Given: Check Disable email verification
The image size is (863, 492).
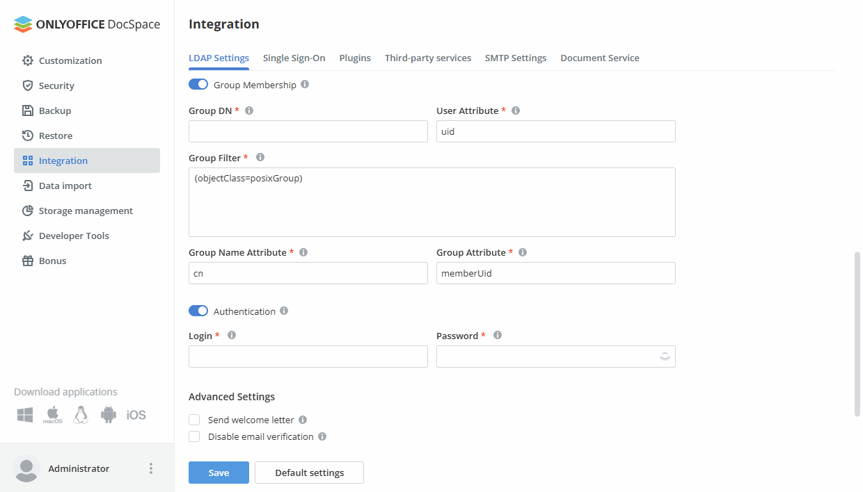Looking at the screenshot, I should pyautogui.click(x=194, y=436).
